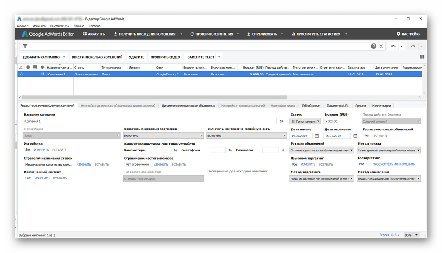Switch to Гибкий охват tab
442x253 pixels.
click(311, 106)
